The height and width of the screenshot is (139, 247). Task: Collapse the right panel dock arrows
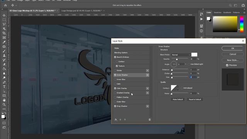(244, 9)
